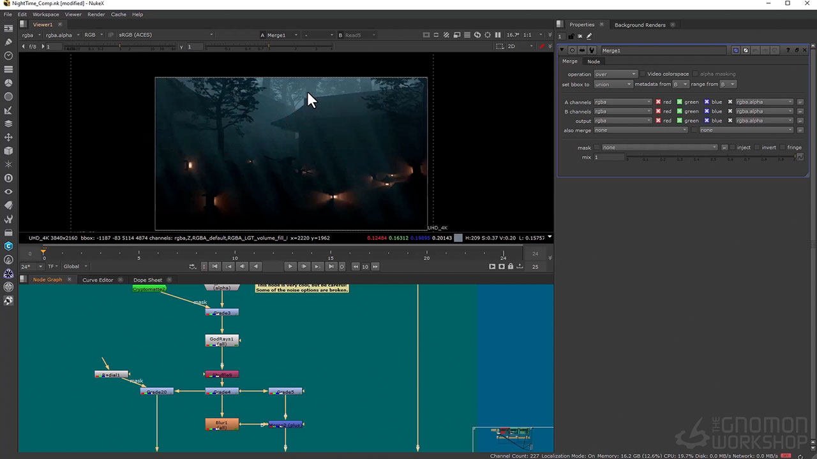Select the GodRays1 node in node graph
The image size is (817, 459).
tap(221, 341)
